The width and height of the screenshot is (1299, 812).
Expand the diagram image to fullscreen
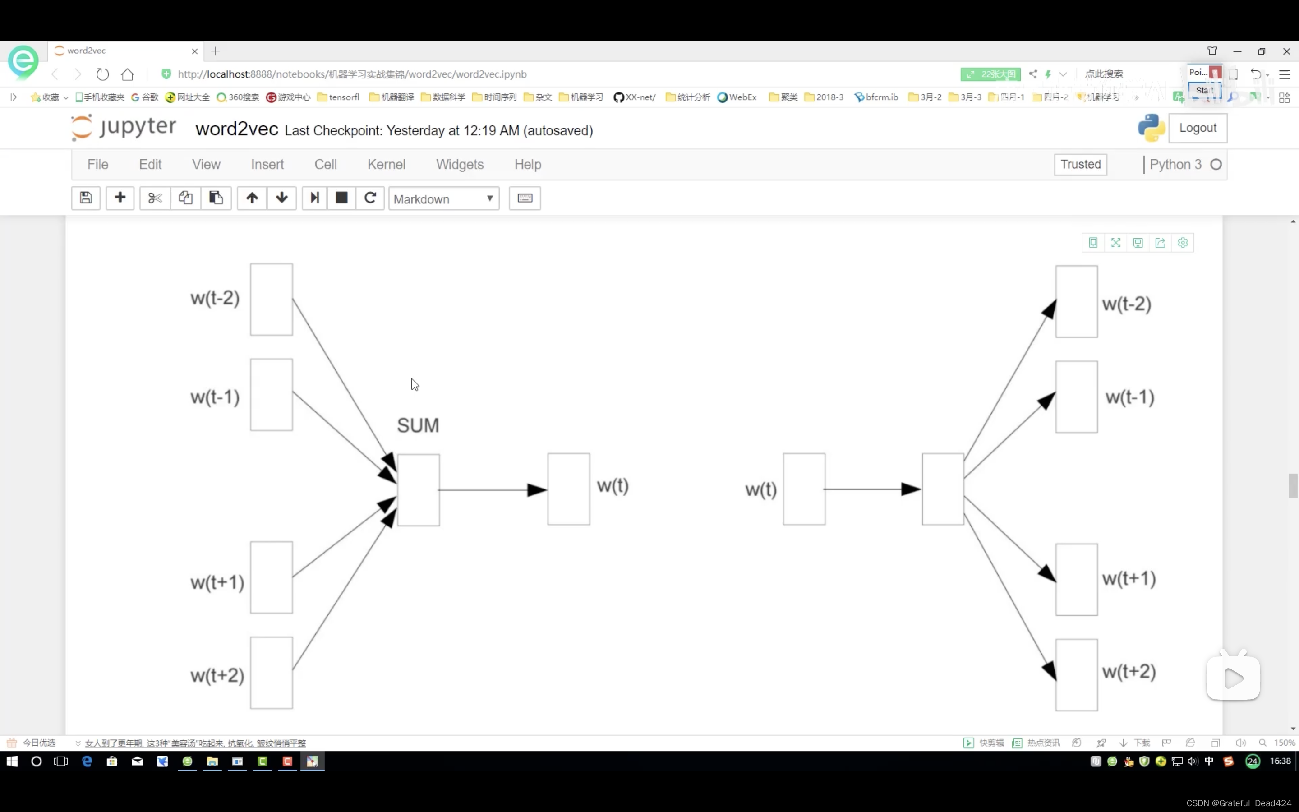point(1115,243)
